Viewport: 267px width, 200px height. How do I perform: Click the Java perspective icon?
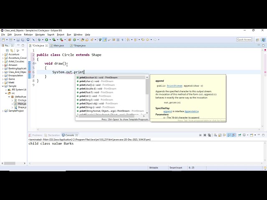[263, 40]
